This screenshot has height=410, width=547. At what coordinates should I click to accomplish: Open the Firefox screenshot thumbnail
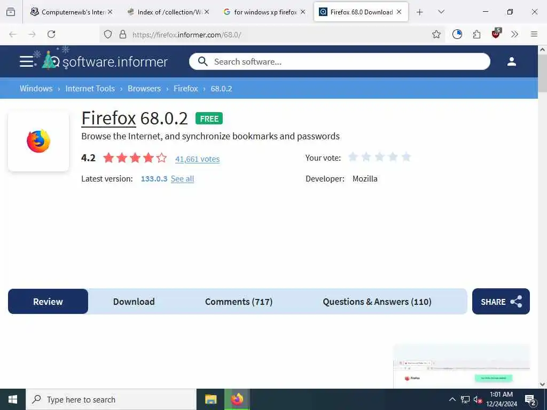point(462,366)
